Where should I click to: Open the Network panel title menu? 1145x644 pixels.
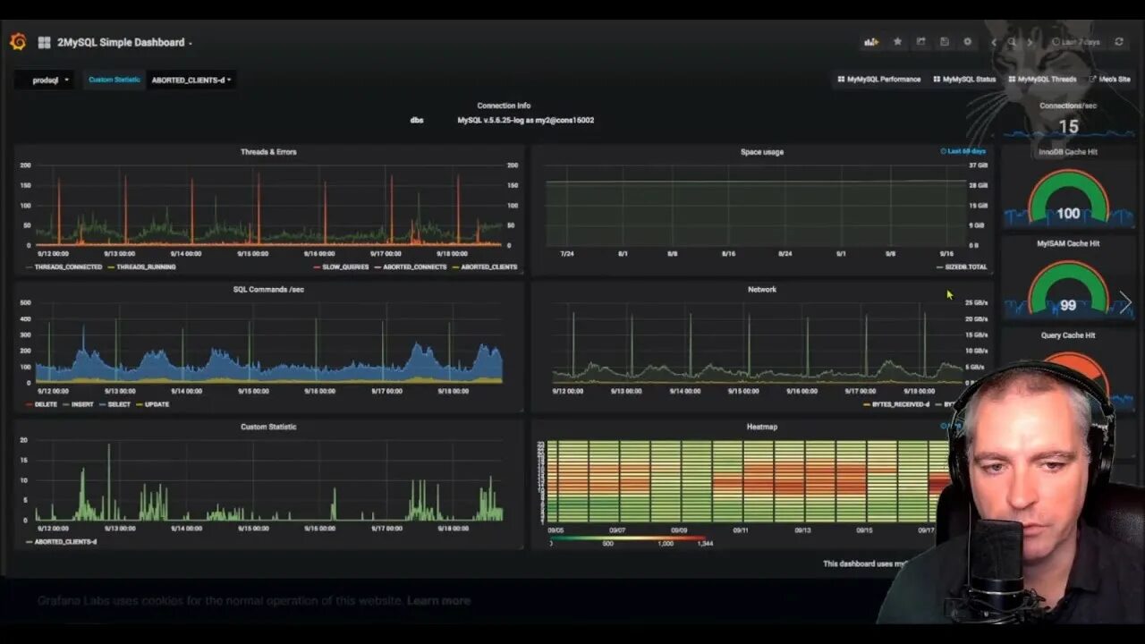762,289
